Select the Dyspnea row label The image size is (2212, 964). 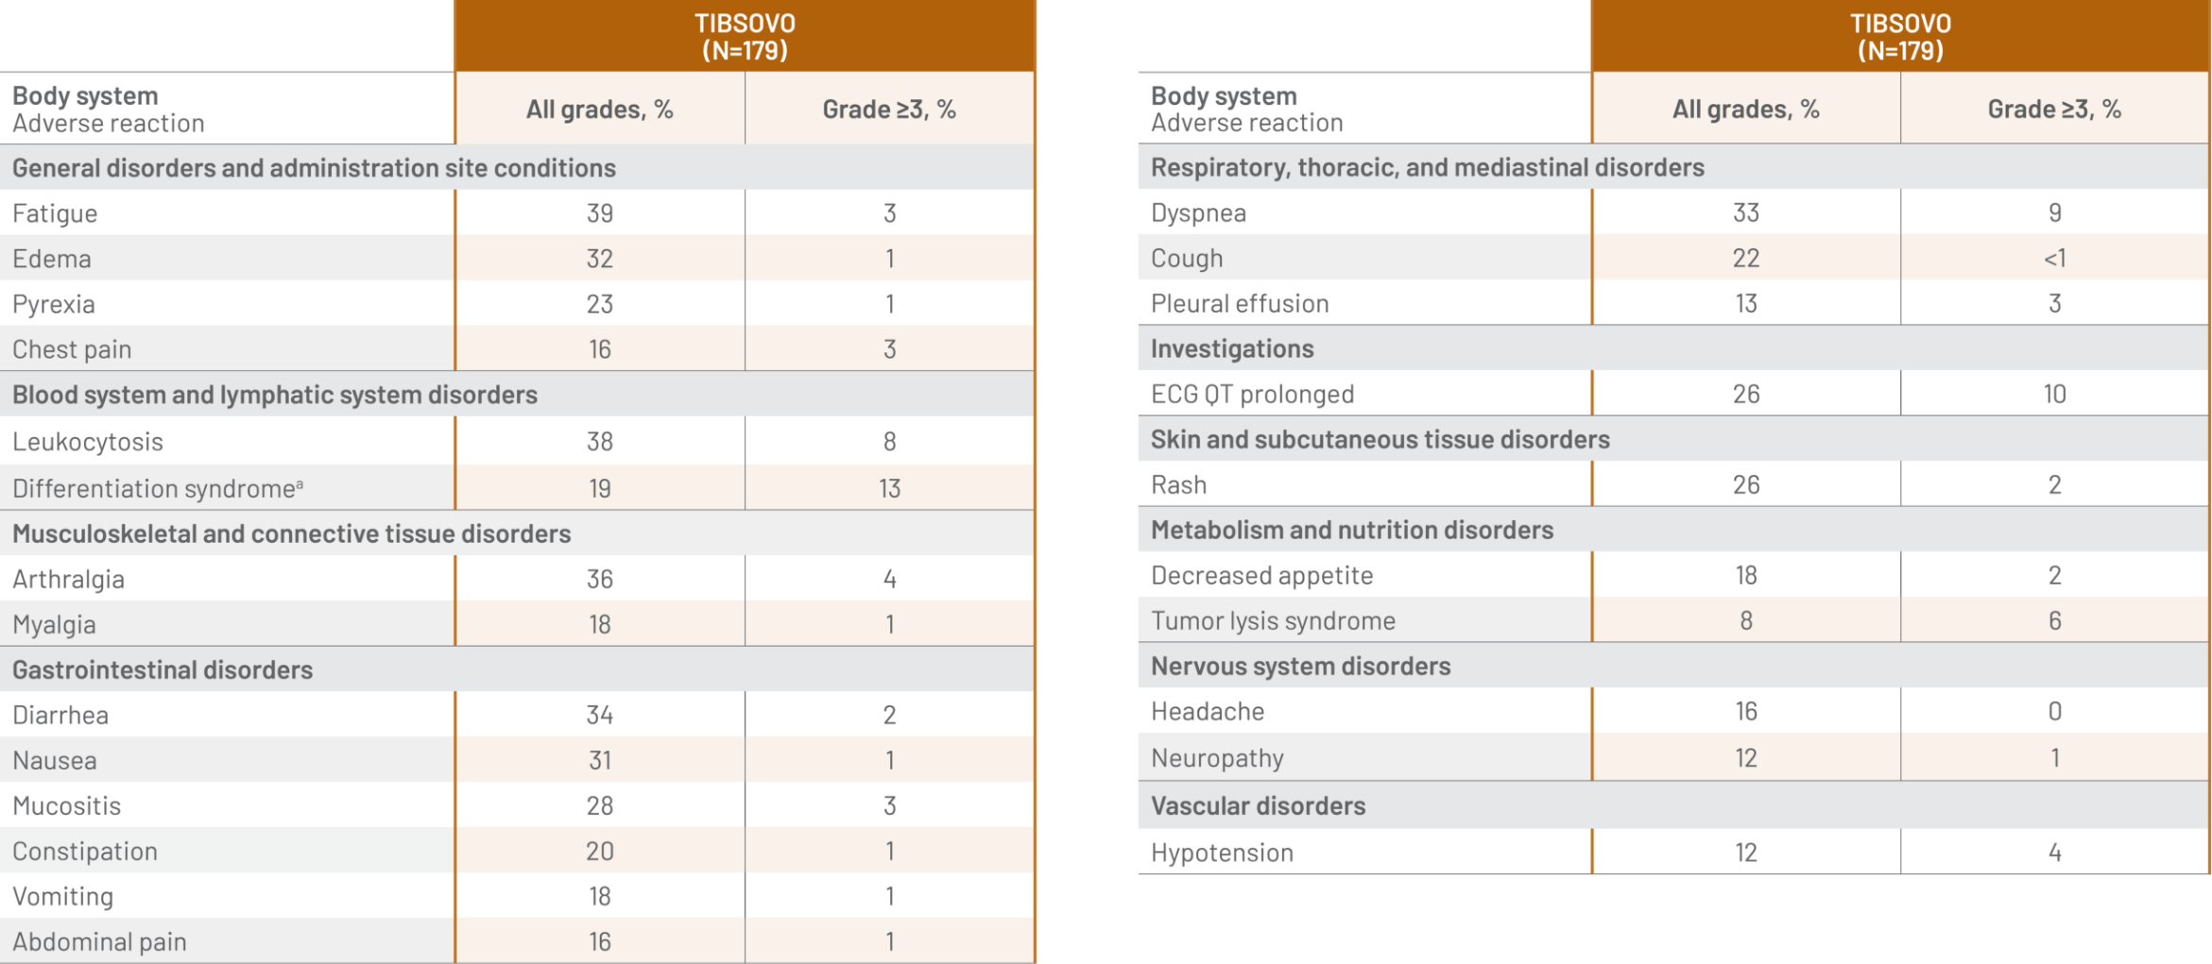1198,212
